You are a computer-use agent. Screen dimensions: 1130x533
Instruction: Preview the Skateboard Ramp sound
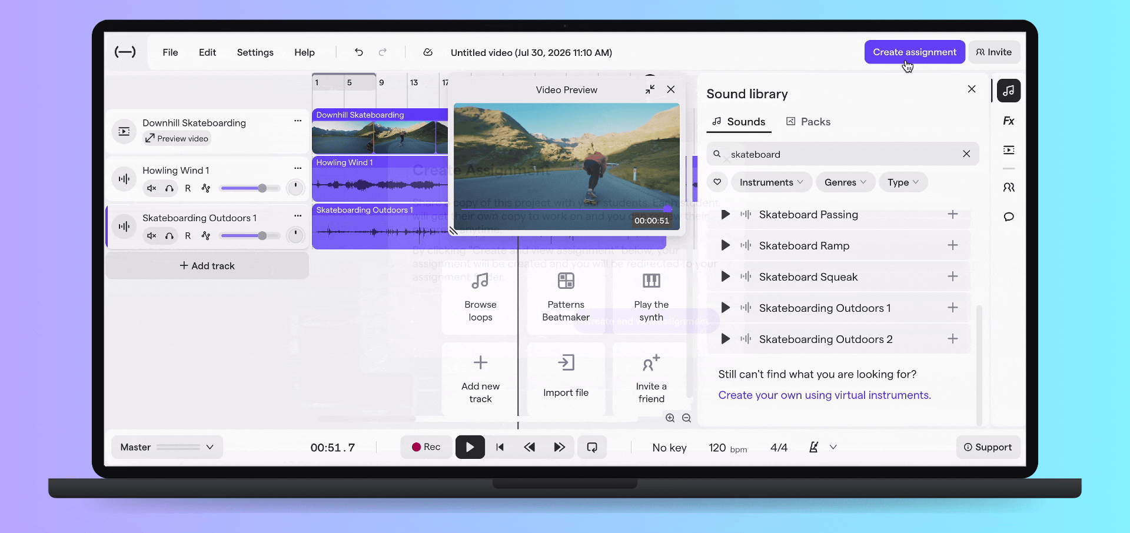tap(726, 245)
